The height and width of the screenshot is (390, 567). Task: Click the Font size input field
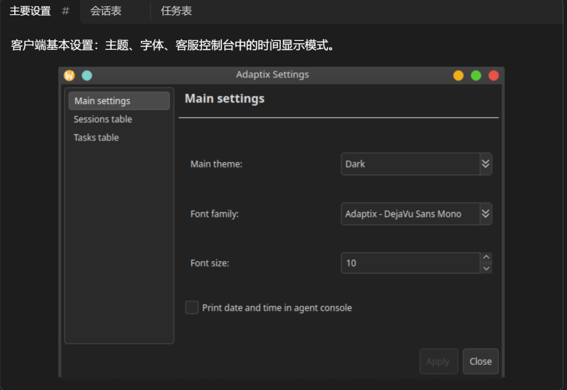coord(410,263)
